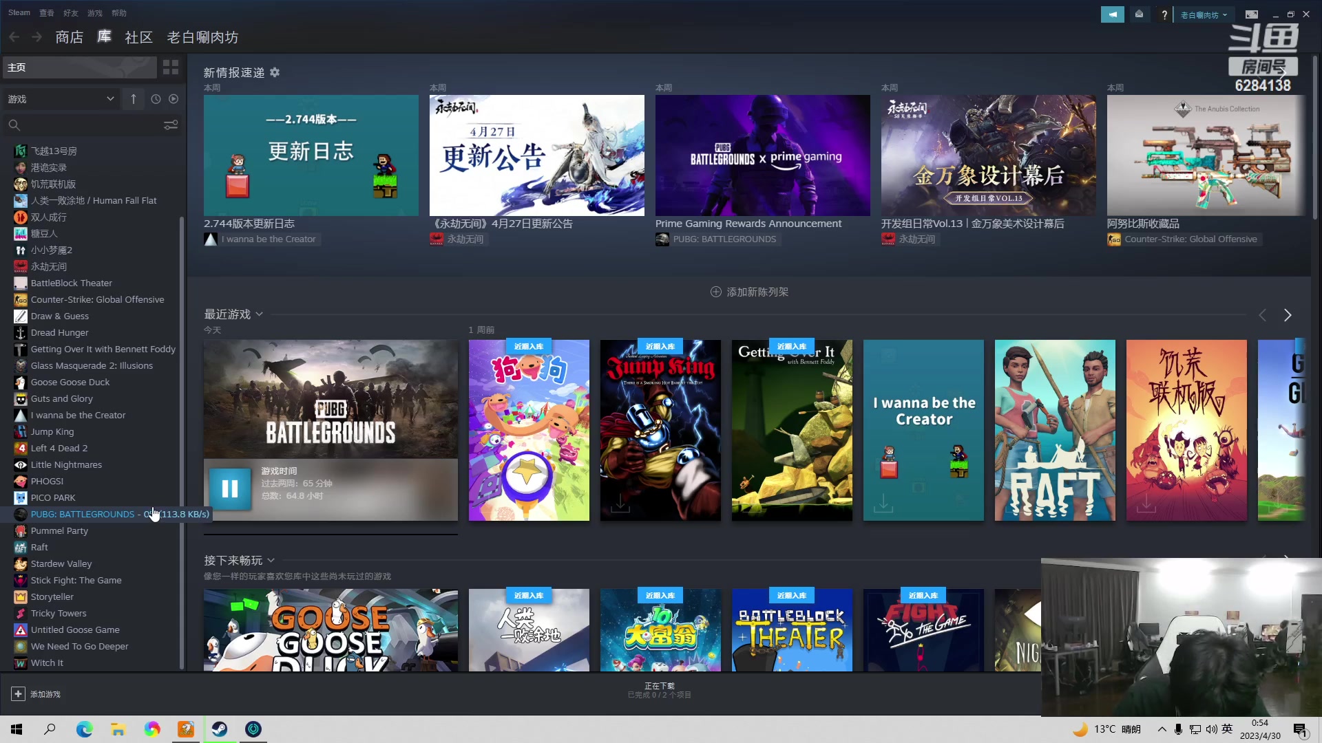Open the friends notification icon in title bar
1322x743 pixels.
(1140, 14)
